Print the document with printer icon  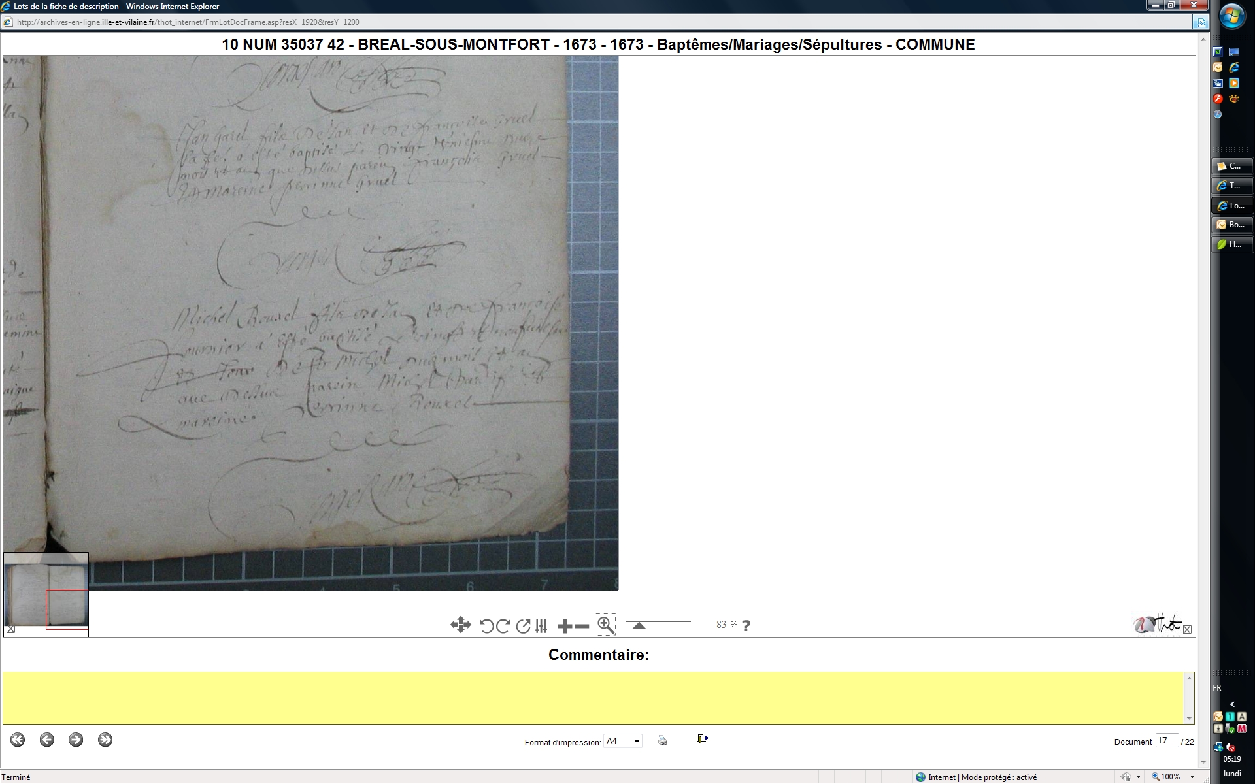coord(663,741)
